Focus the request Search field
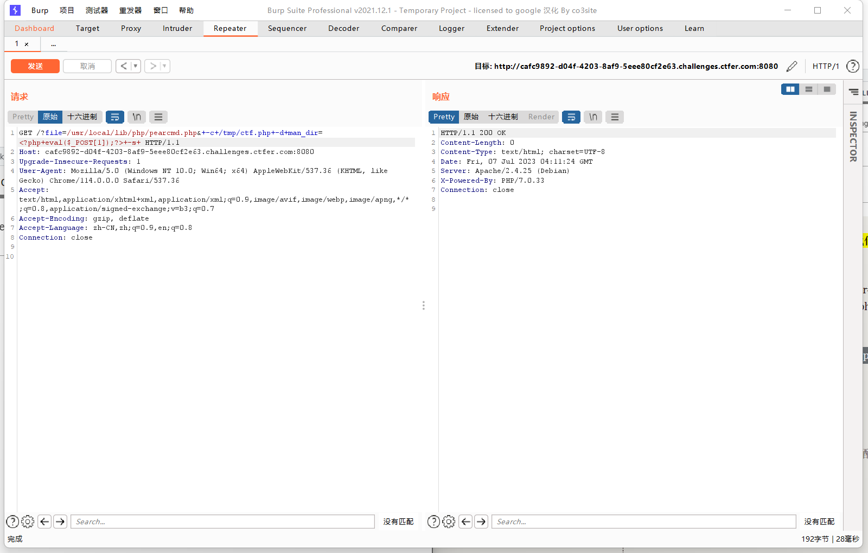This screenshot has width=868, height=553. click(222, 522)
